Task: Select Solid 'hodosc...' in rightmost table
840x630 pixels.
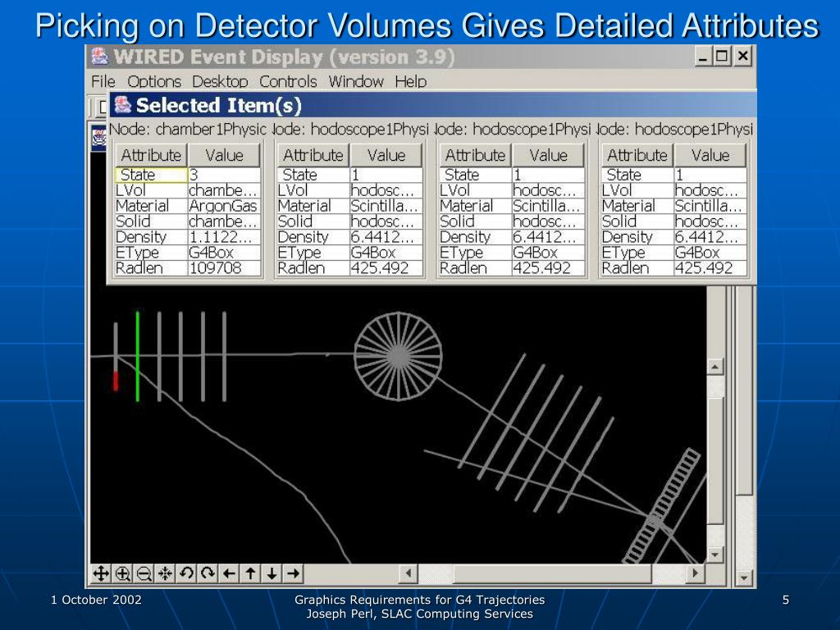Action: click(710, 221)
